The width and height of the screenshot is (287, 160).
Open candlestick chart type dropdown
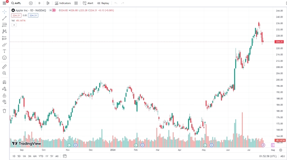tap(48, 3)
